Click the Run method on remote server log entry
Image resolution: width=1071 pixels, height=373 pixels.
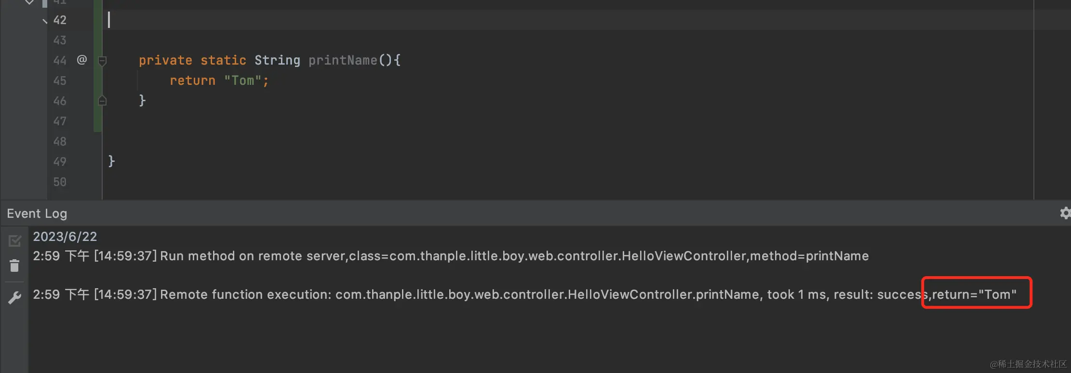point(451,256)
